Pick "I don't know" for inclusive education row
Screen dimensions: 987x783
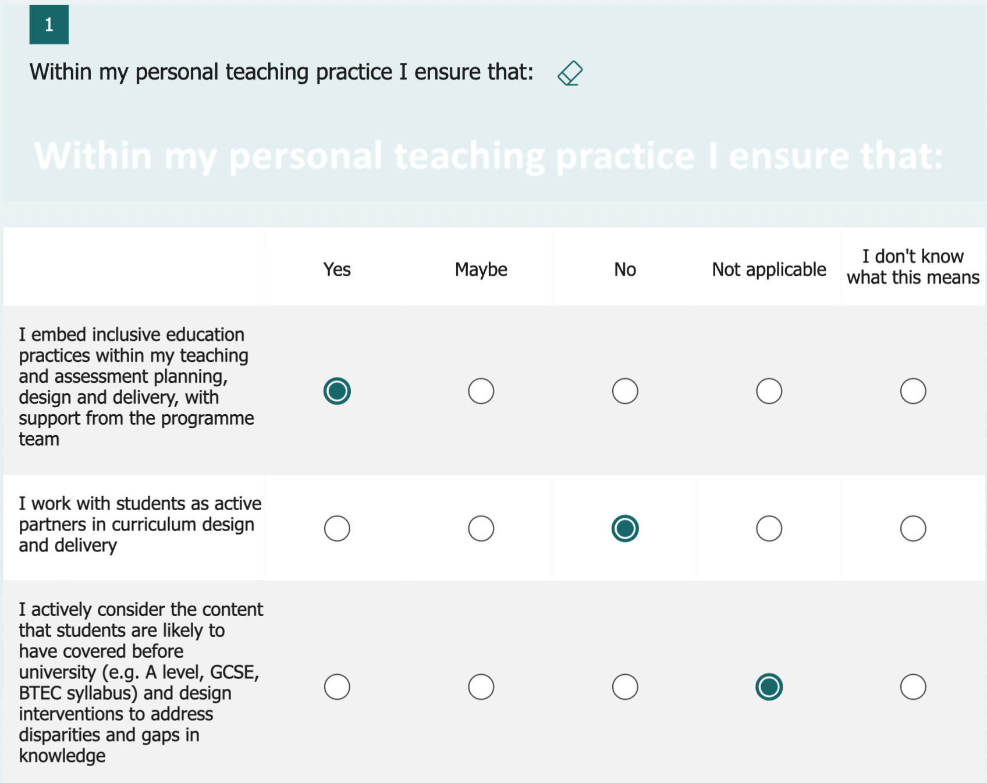point(913,391)
